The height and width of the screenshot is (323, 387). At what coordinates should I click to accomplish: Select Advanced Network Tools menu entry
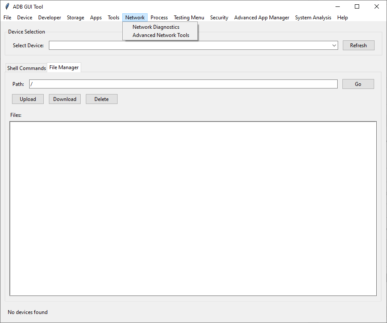point(160,35)
